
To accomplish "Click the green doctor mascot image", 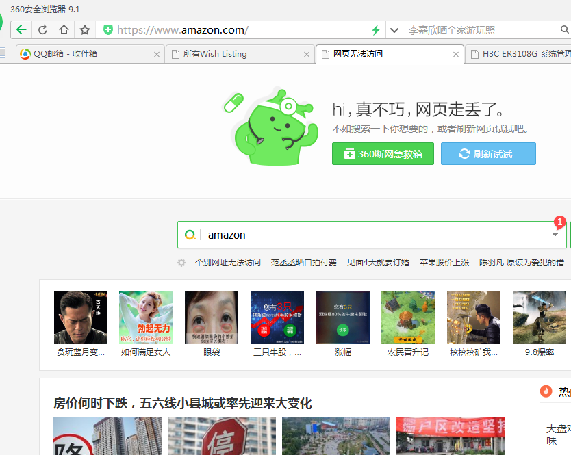I will (x=271, y=126).
